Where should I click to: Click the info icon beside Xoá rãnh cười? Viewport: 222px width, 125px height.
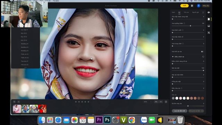pyautogui.click(x=183, y=30)
